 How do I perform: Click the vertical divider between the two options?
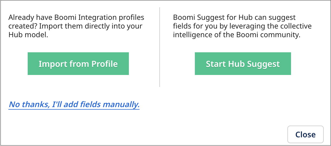(160, 47)
